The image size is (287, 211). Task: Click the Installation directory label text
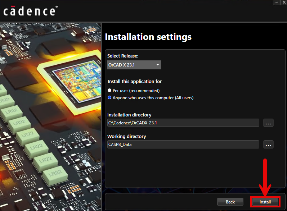[x=129, y=115]
